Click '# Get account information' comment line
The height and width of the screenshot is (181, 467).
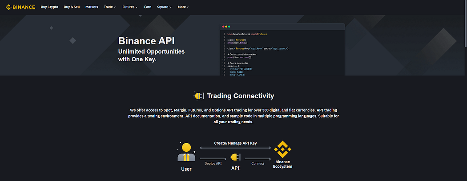242,55
